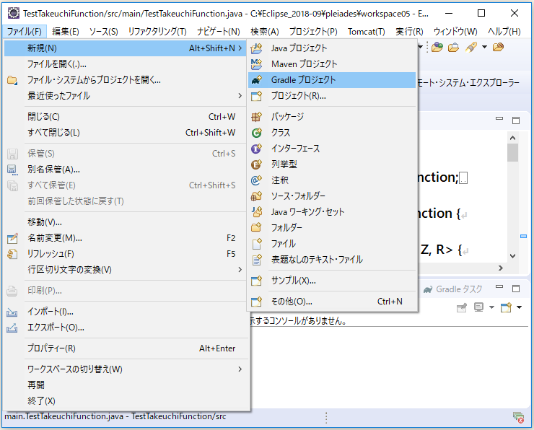Expand the 新規(N) submenu arrow
Viewport: 534px width, 430px height.
click(240, 48)
